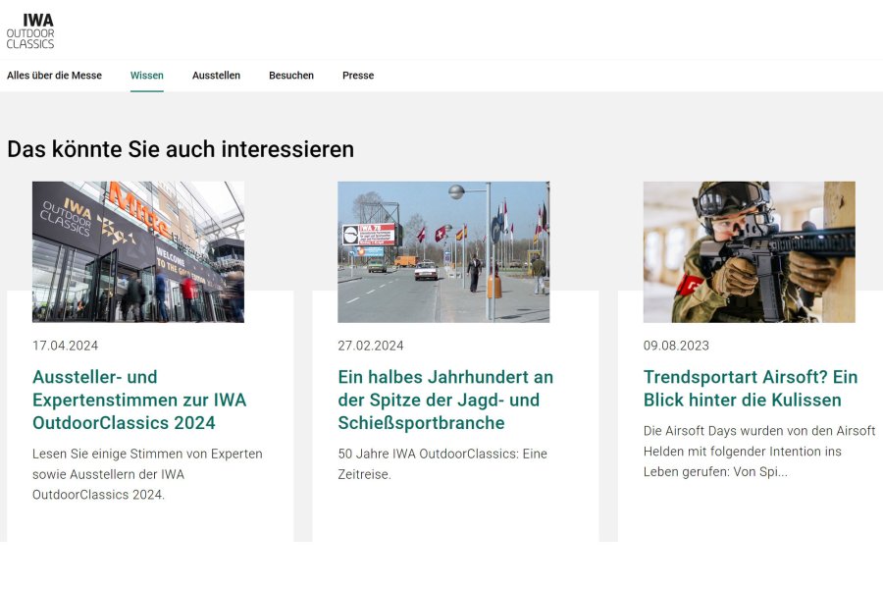This screenshot has height=589, width=883.
Task: Click the 17.04.2024 article date
Action: [66, 346]
